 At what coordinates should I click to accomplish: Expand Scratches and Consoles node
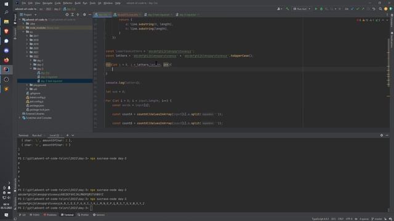pyautogui.click(x=20, y=118)
